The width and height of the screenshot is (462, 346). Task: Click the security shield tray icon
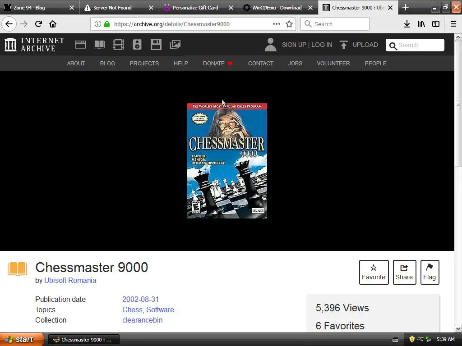click(412, 339)
